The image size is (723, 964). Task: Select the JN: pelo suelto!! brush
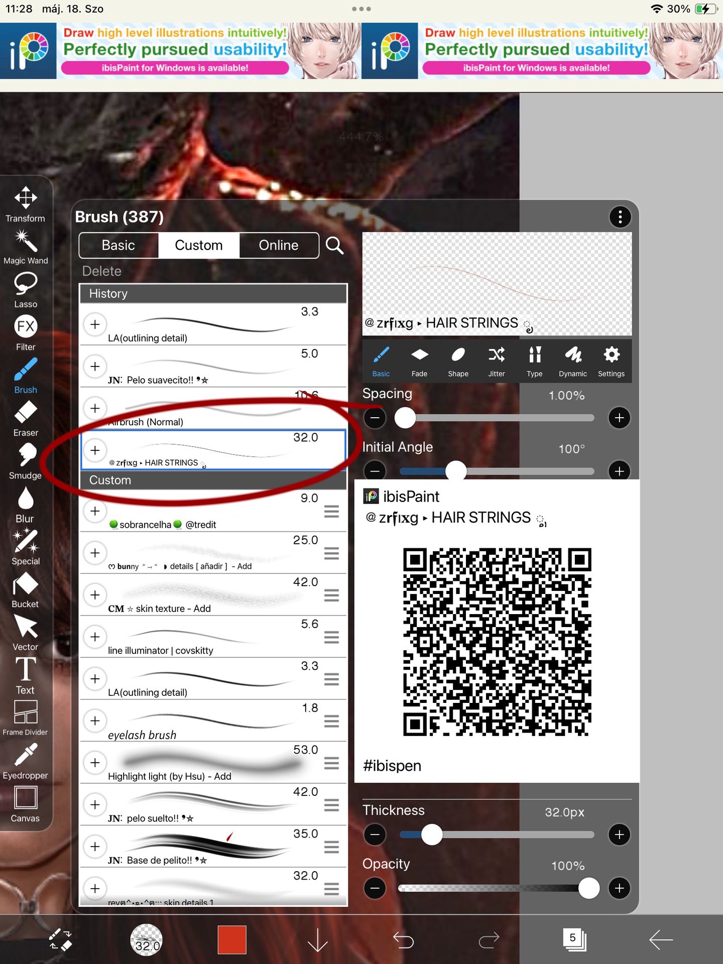pyautogui.click(x=213, y=804)
